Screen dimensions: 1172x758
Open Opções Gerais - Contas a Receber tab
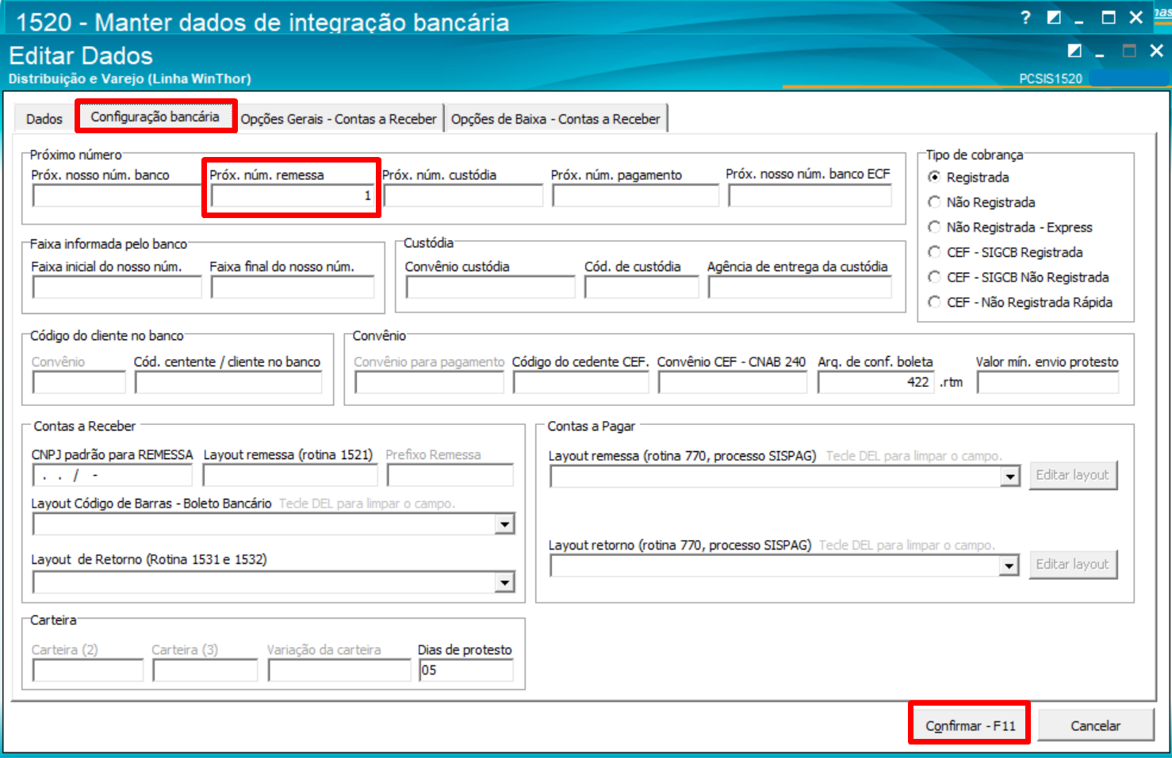pos(339,119)
